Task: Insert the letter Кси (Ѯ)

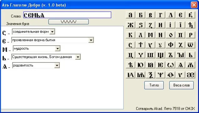Action: click(x=151, y=75)
